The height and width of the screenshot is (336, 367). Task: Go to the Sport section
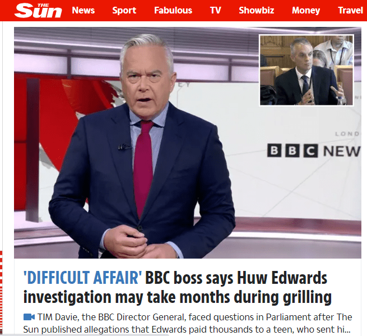(x=124, y=10)
